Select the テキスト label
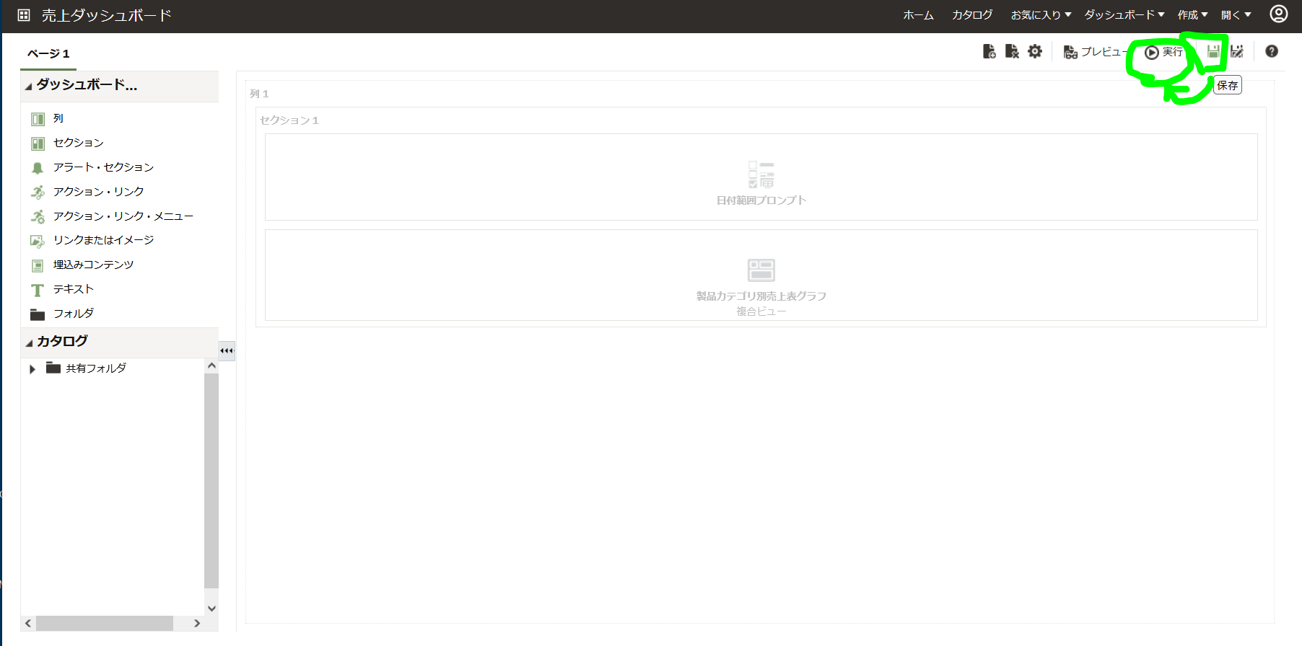The image size is (1302, 646). 73,289
